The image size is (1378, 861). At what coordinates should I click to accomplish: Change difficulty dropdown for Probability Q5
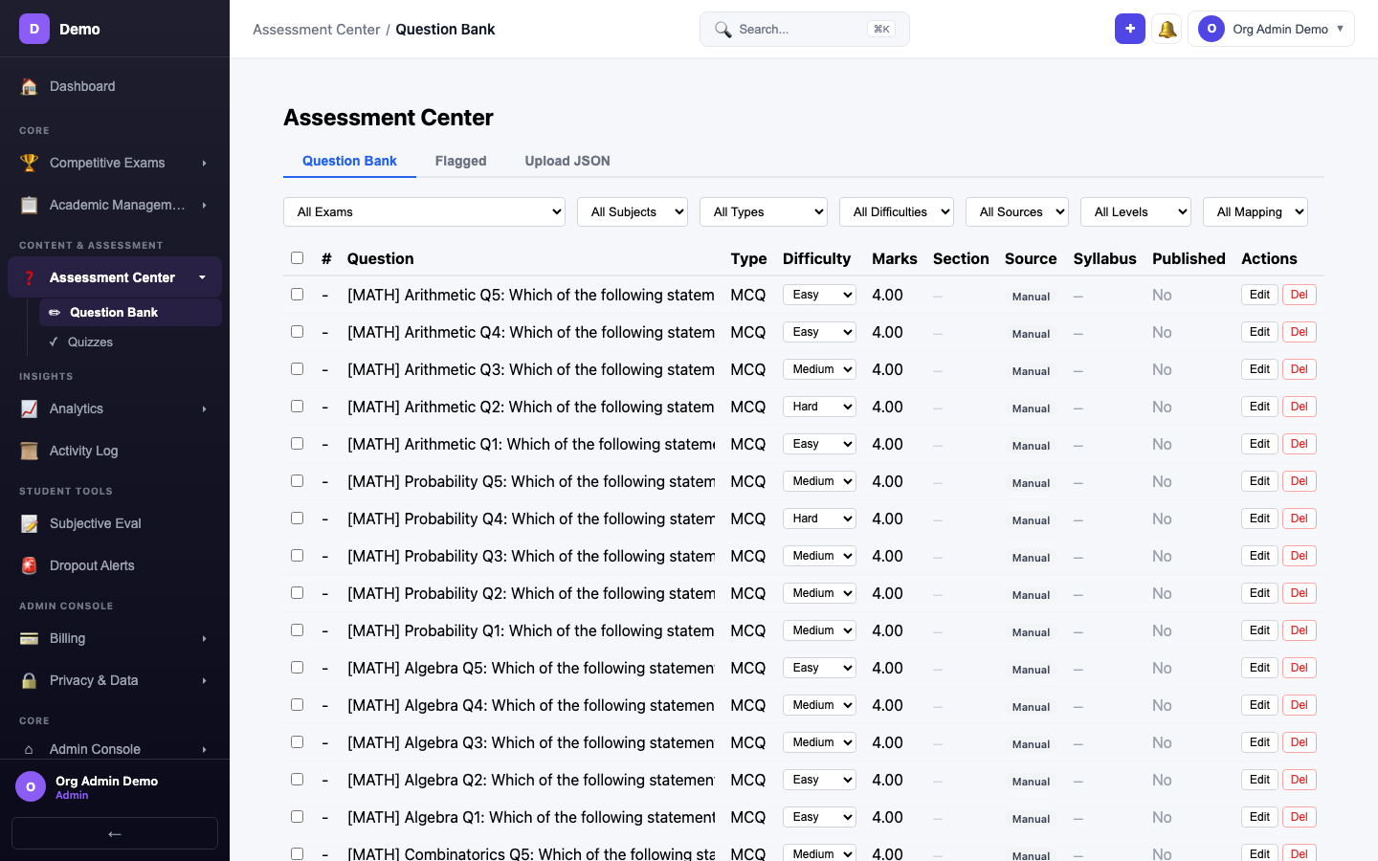[819, 481]
